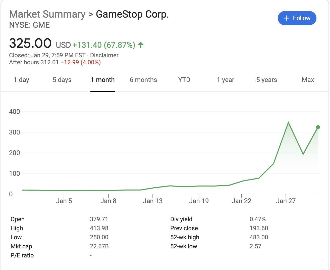Viewport: 330px width, 270px height.
Task: Click the Div yield value 0.47%
Action: 258,219
